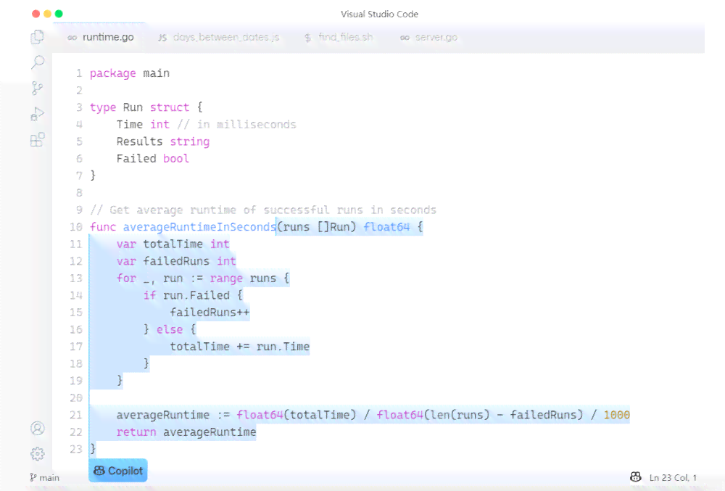Screen dimensions: 725x491
Task: Open the Explorer files icon
Action: coord(38,36)
